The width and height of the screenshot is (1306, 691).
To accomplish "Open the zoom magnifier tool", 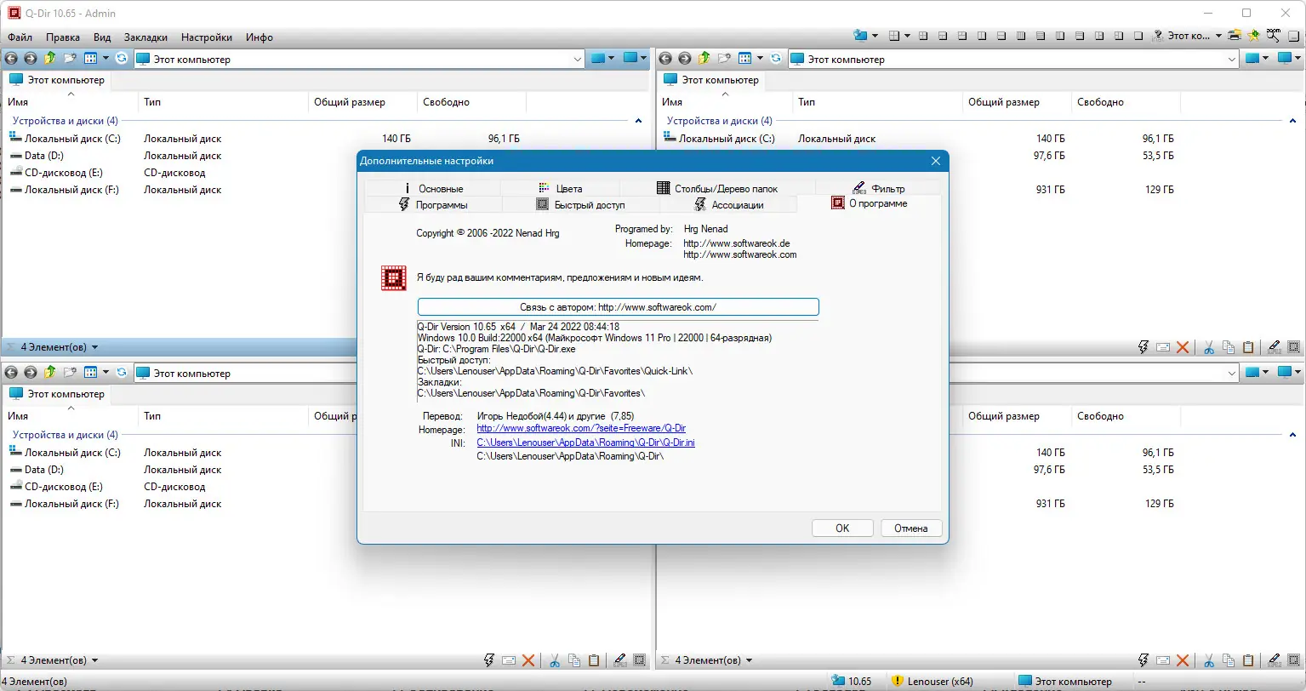I will pos(1273,36).
